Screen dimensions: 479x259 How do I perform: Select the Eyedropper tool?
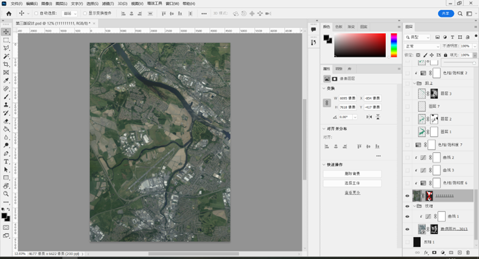tap(6, 81)
